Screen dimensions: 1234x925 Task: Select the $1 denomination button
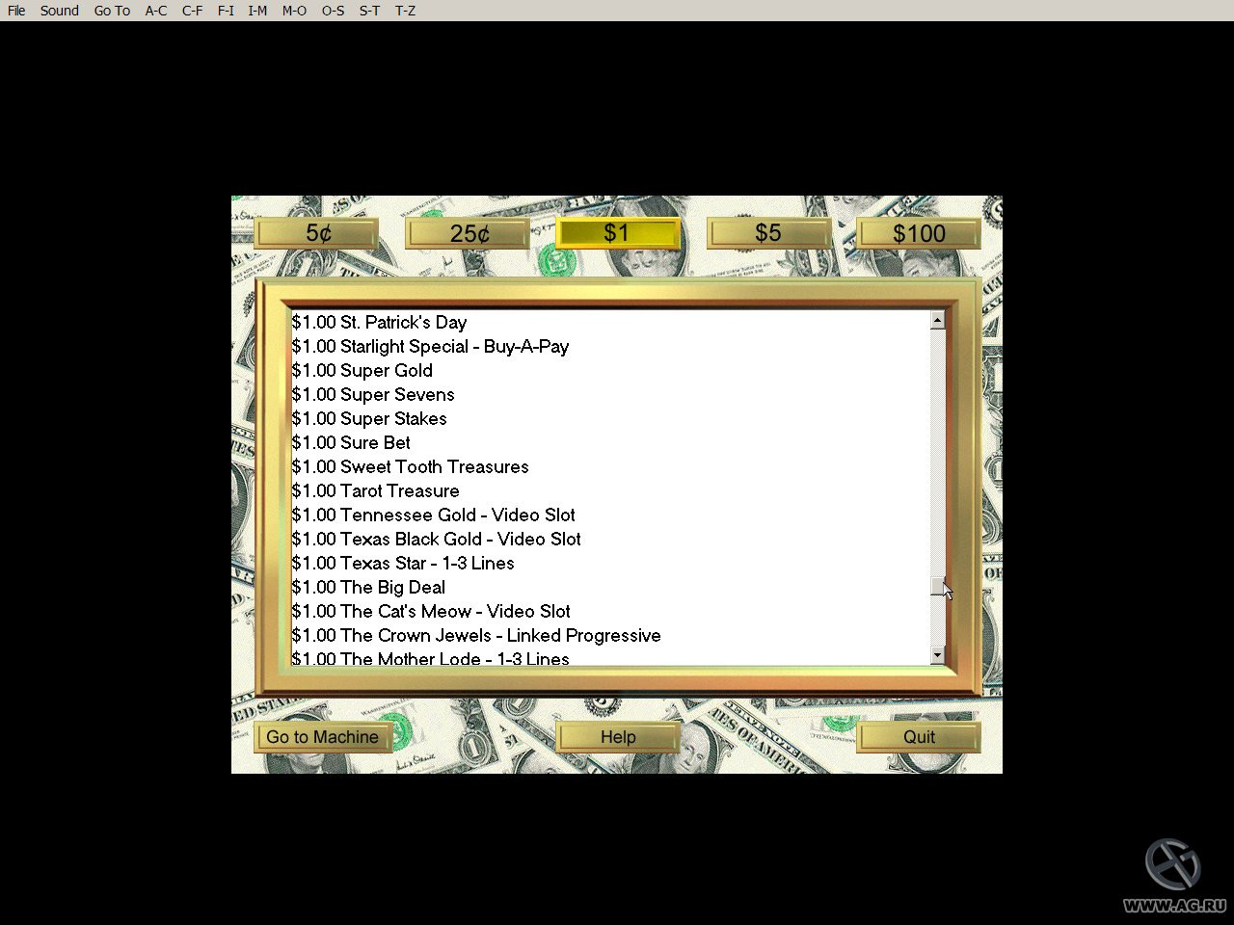pos(618,233)
